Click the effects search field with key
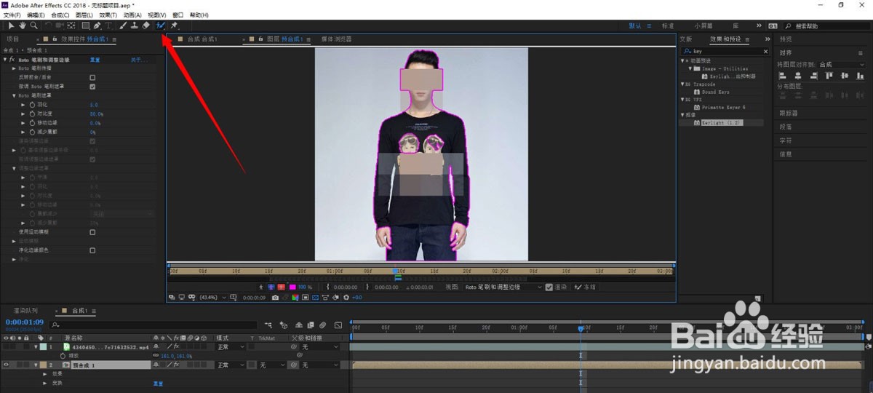 point(725,52)
